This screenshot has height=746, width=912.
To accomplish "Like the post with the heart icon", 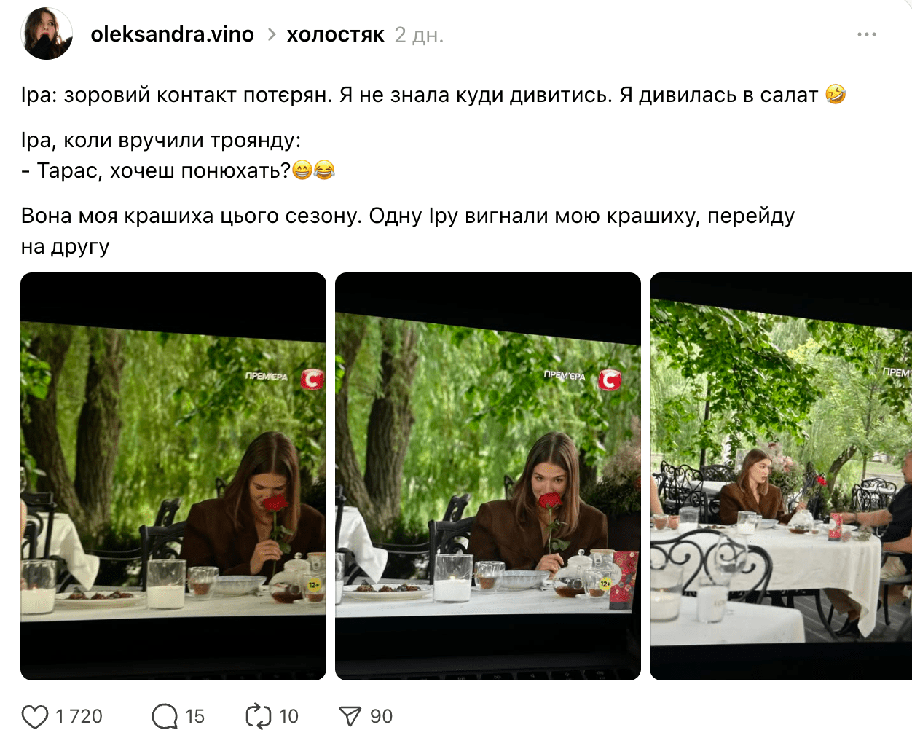I will [x=34, y=717].
